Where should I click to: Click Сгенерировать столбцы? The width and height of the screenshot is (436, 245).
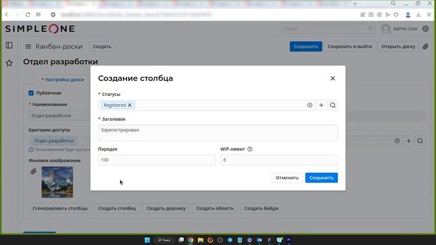(x=60, y=208)
